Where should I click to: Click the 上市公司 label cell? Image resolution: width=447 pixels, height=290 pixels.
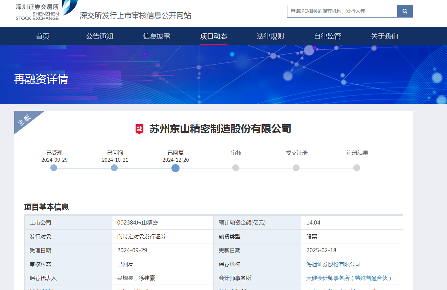pos(68,223)
